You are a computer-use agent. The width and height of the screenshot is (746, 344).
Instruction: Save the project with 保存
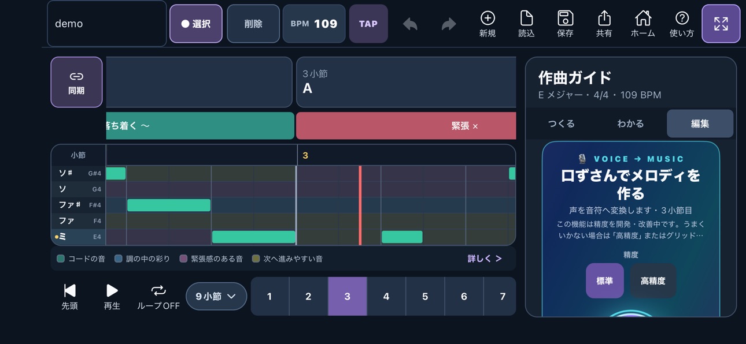point(565,24)
